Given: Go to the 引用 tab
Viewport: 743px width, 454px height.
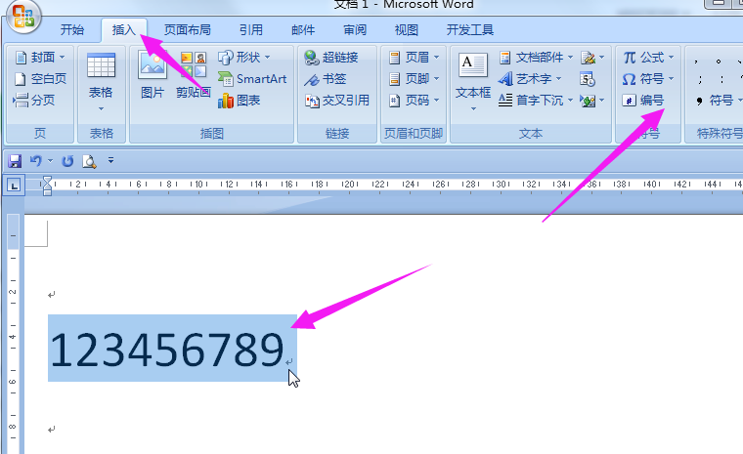Looking at the screenshot, I should pyautogui.click(x=250, y=30).
